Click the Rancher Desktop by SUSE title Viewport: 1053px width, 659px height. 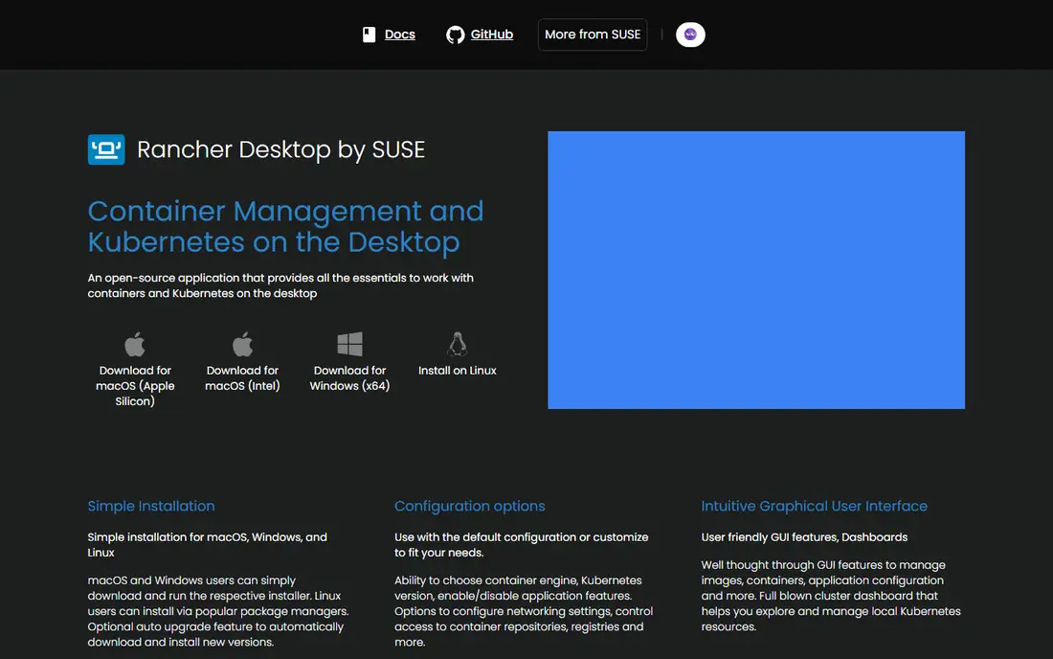tap(280, 149)
